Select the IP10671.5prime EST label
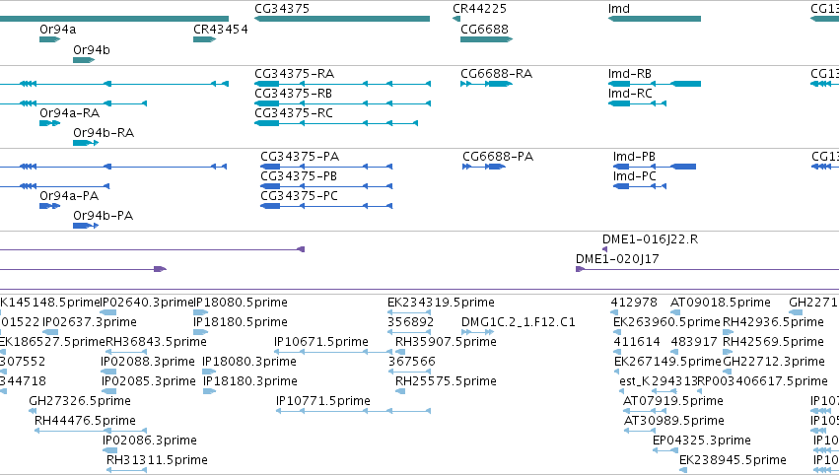The width and height of the screenshot is (839, 475). click(321, 342)
